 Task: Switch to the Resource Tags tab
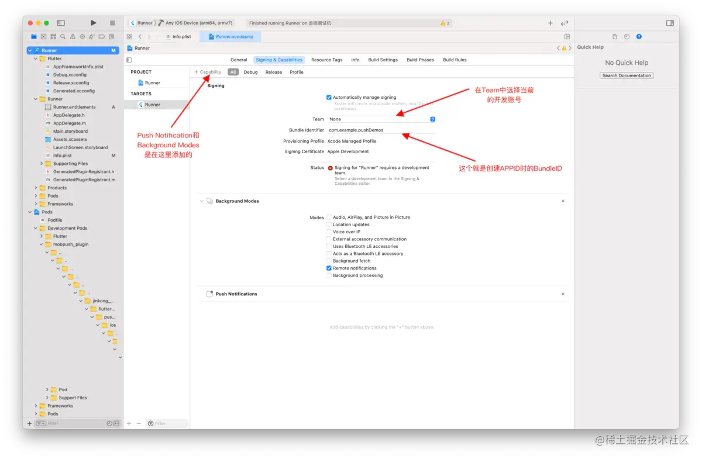pyautogui.click(x=326, y=60)
